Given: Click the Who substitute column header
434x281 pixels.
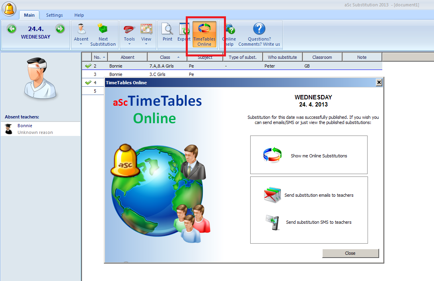Looking at the screenshot, I should click(x=282, y=57).
